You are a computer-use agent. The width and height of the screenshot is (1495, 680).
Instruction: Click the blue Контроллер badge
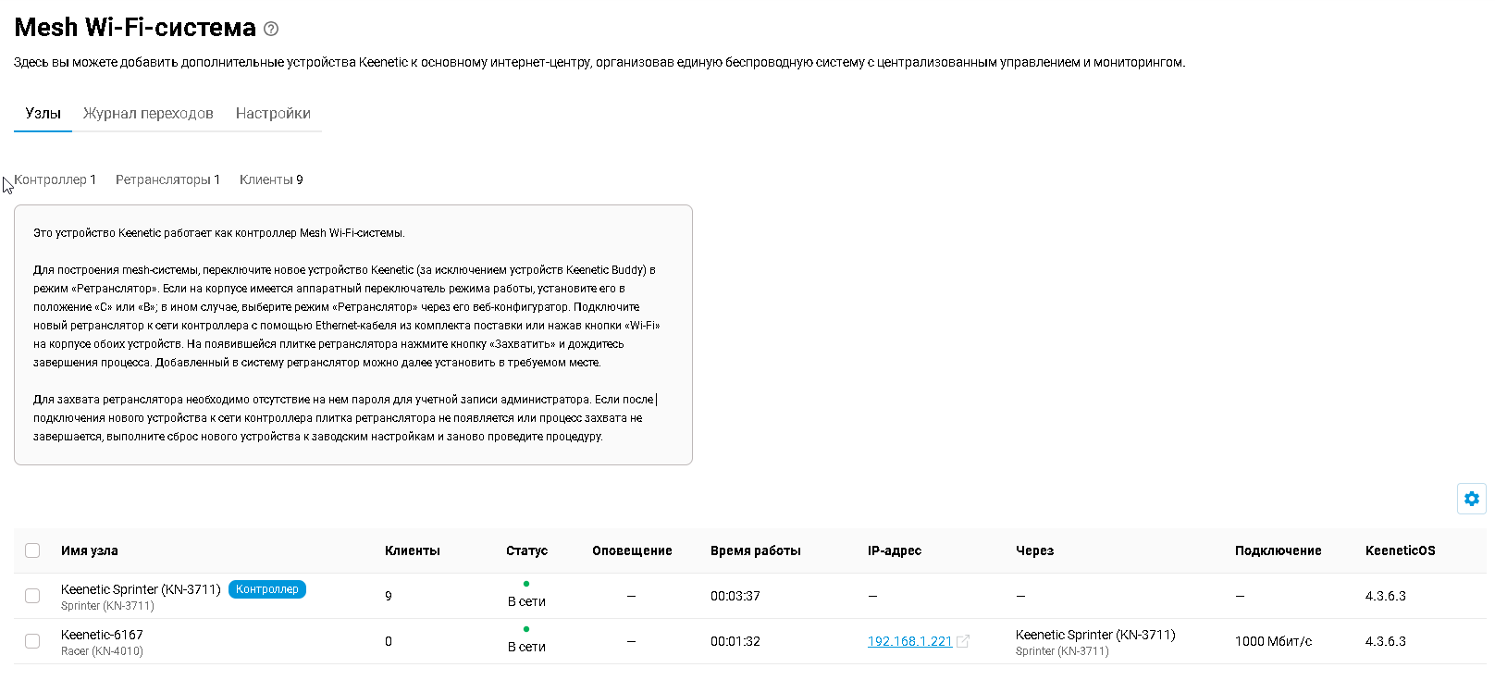[266, 589]
